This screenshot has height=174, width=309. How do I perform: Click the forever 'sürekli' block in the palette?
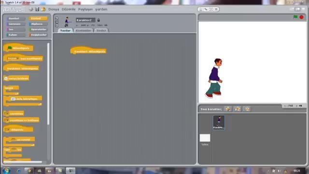click(x=11, y=90)
